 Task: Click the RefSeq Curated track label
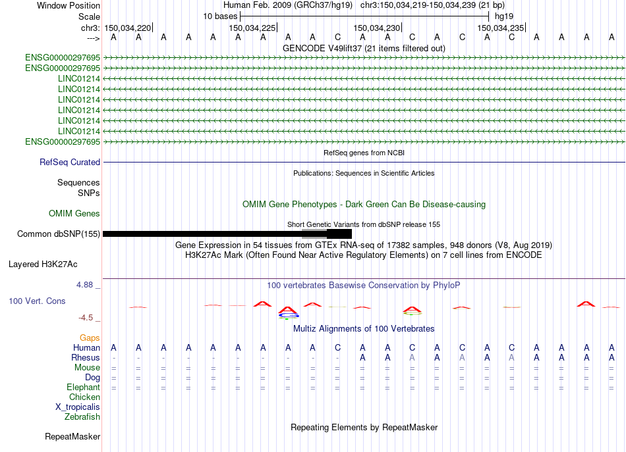[70, 163]
